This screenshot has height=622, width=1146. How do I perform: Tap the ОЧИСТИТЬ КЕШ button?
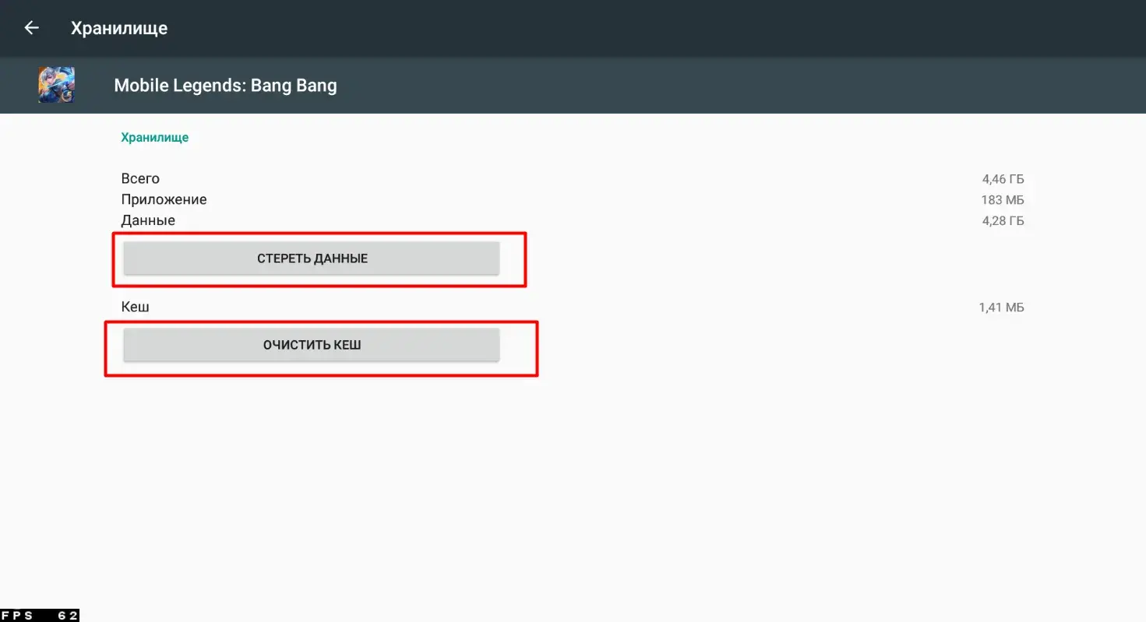[x=312, y=345]
